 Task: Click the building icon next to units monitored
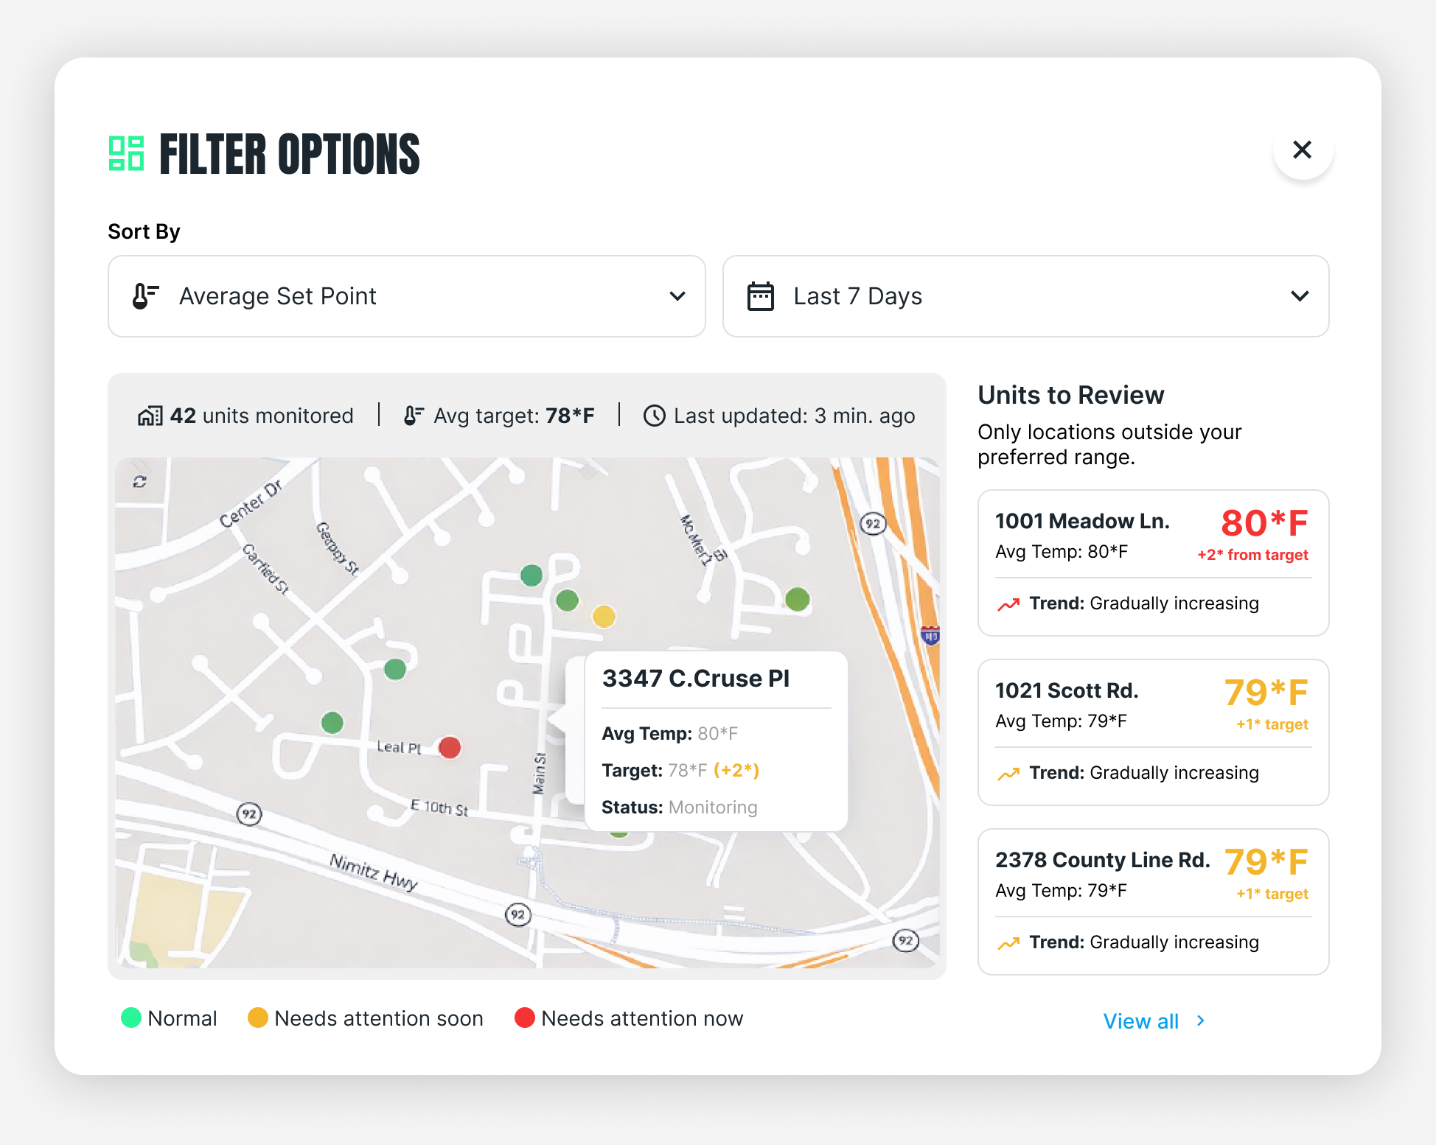(x=150, y=416)
